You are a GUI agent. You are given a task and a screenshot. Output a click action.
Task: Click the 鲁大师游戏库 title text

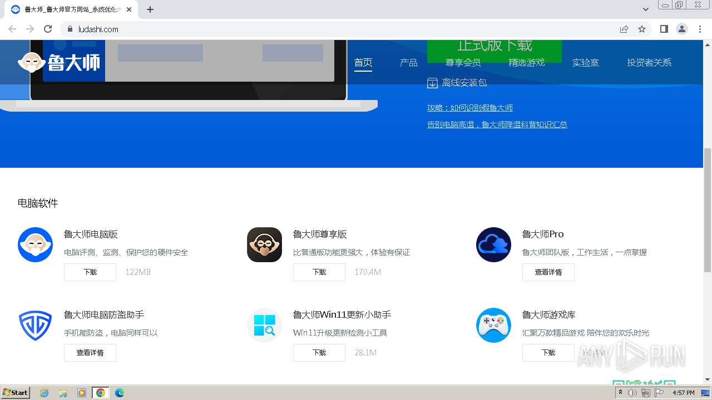(549, 315)
